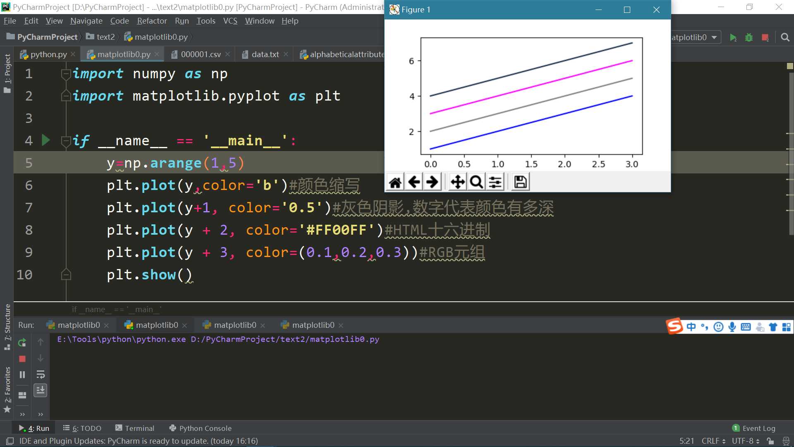Open the Event Log
This screenshot has height=447, width=794.
pyautogui.click(x=754, y=428)
